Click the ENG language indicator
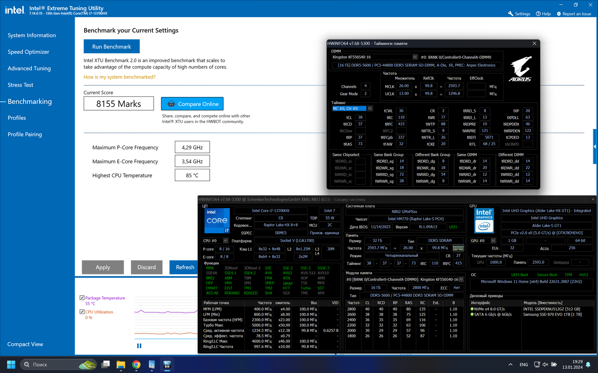The image size is (598, 373). coord(524,364)
